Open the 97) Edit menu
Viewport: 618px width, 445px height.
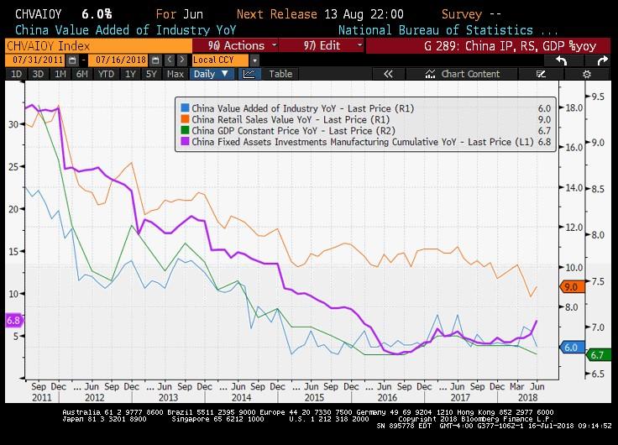(x=322, y=45)
